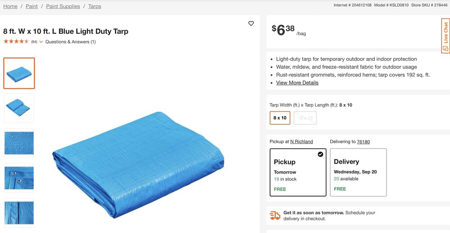Open the Tarps breadcrumb category
450x233 pixels.
click(x=94, y=6)
